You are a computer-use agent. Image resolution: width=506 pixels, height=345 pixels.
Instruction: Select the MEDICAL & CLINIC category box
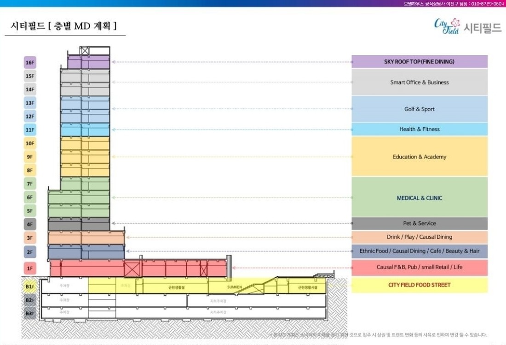(419, 198)
